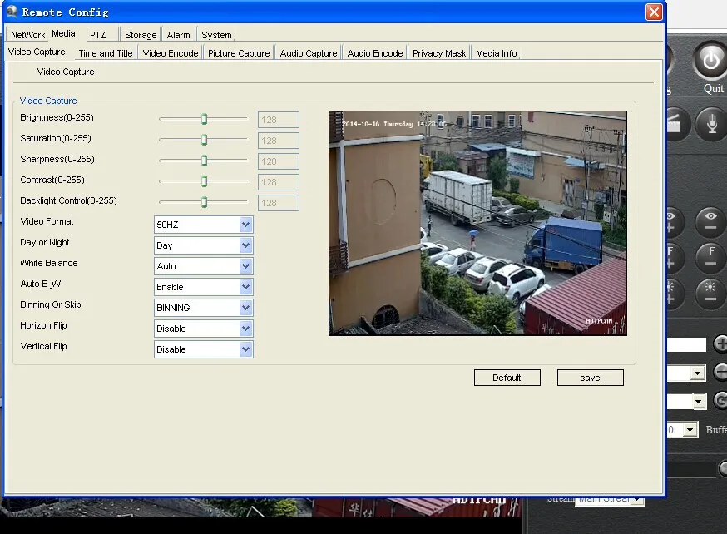This screenshot has height=534, width=727.
Task: Click the brightness minus iris icon
Action: pos(711,293)
